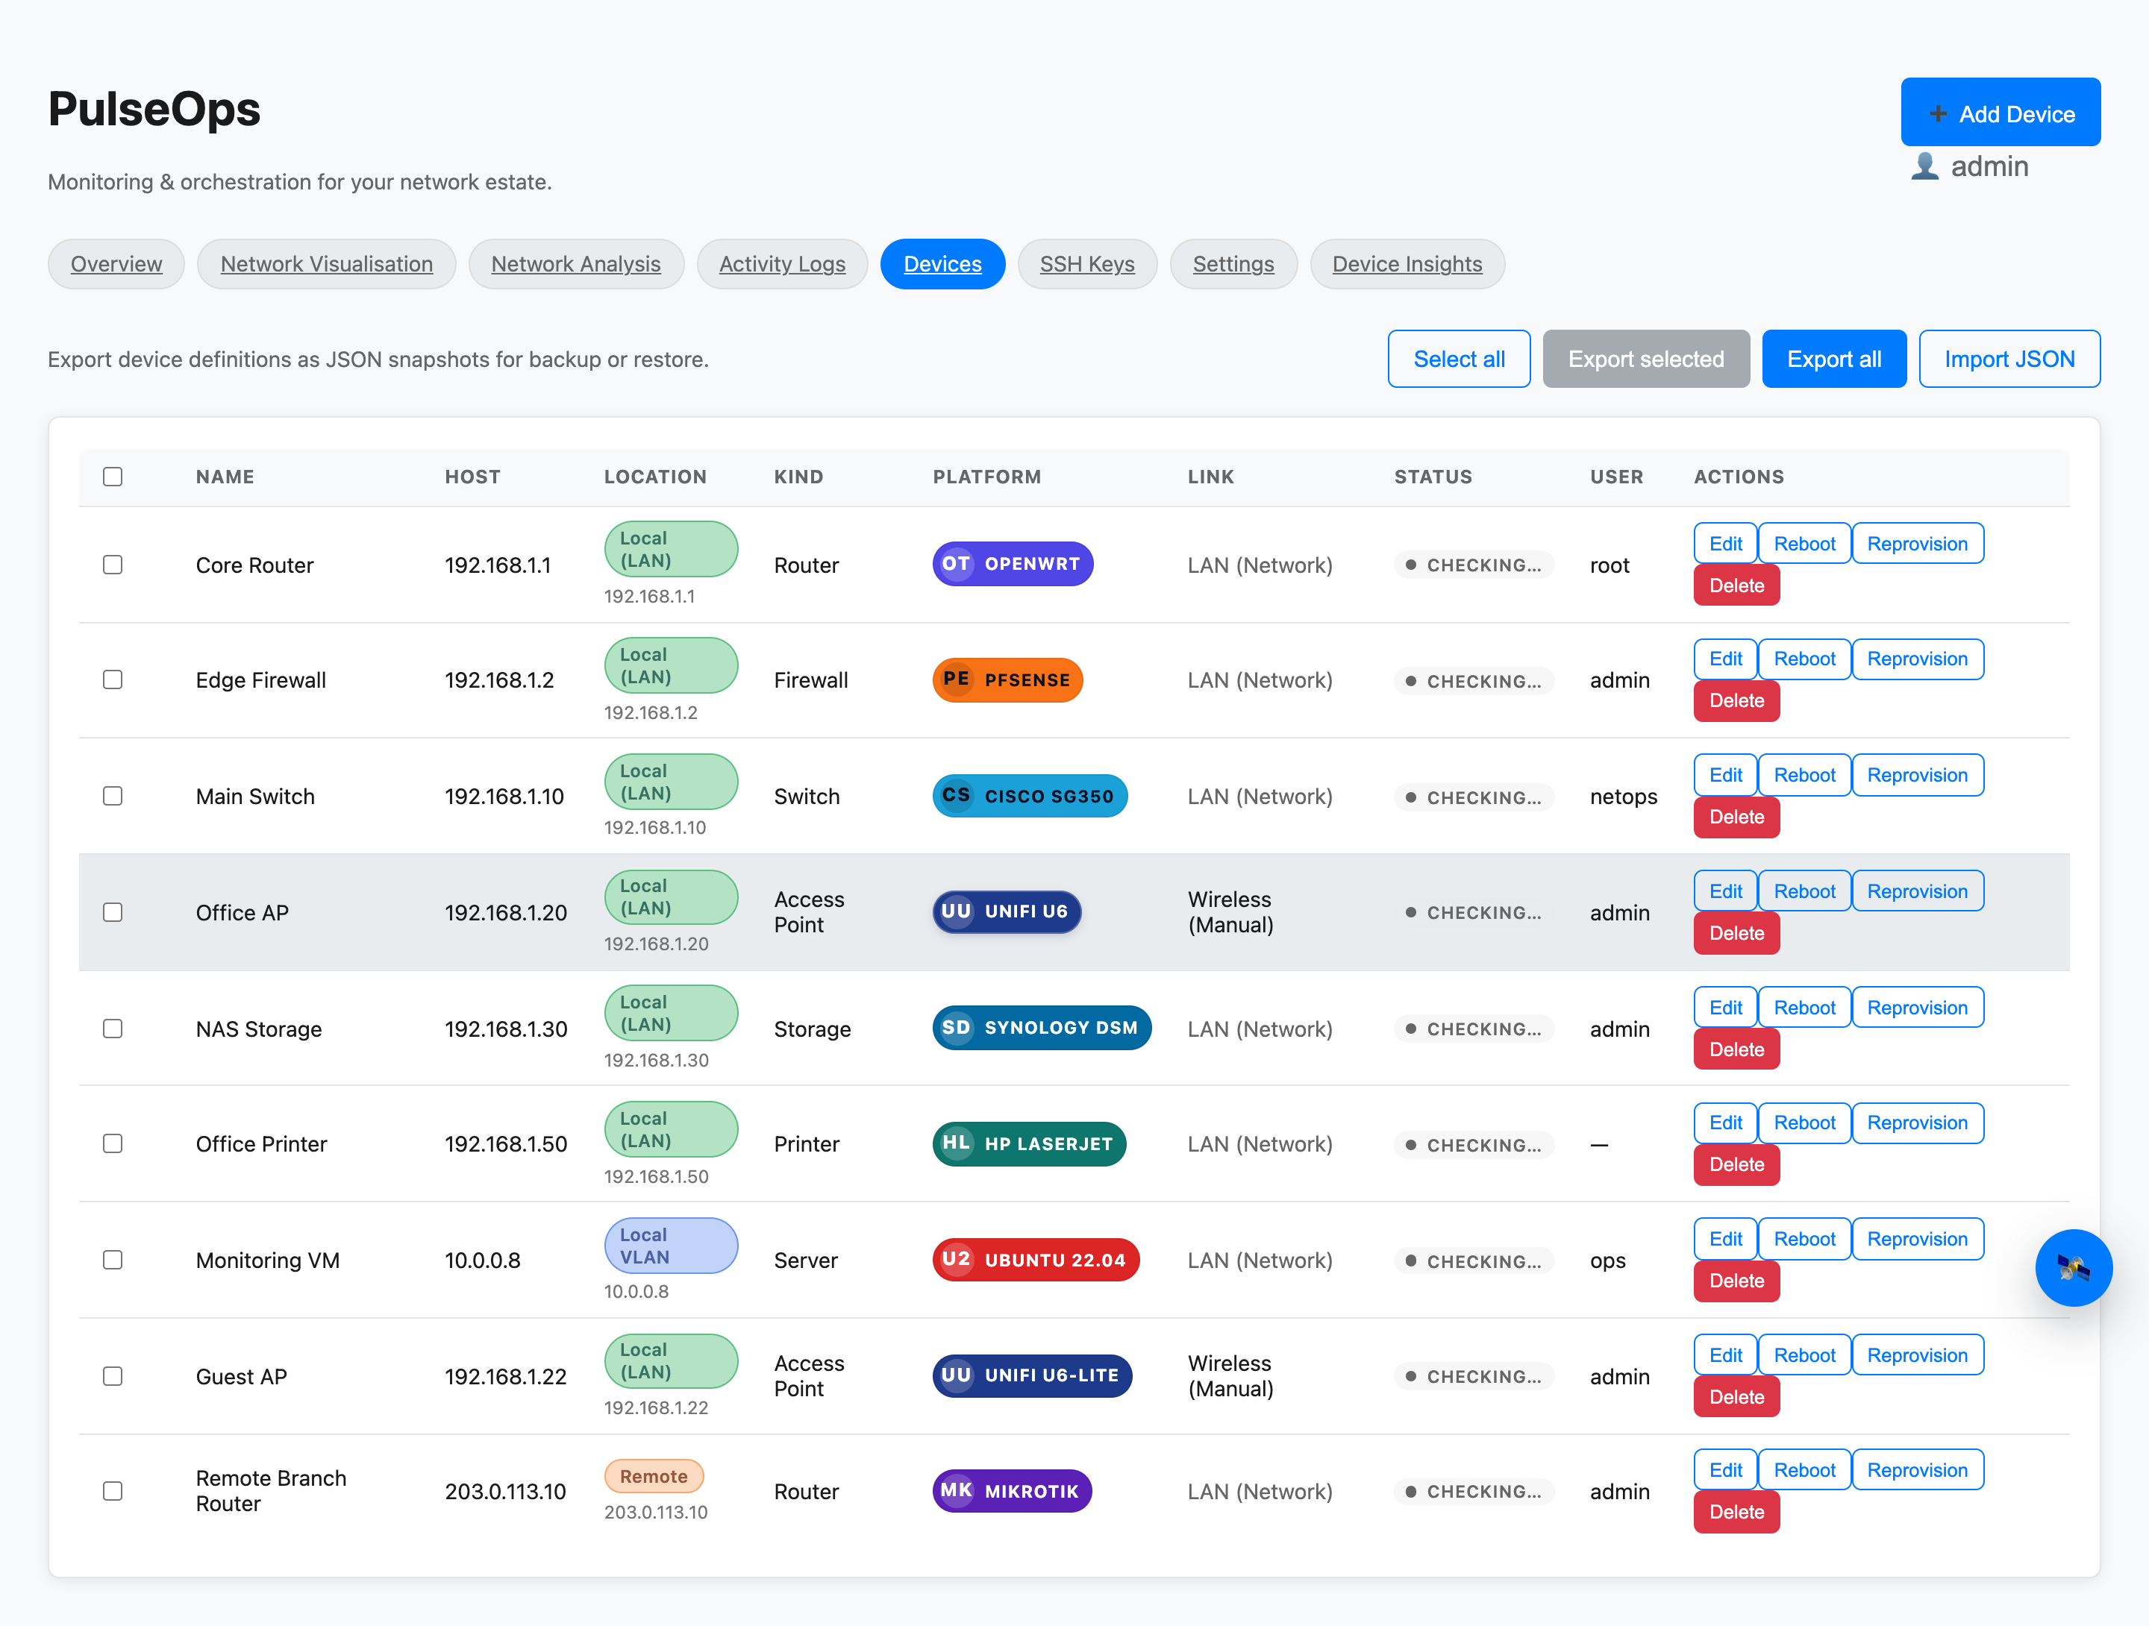Toggle the header select-all checkbox

click(113, 476)
